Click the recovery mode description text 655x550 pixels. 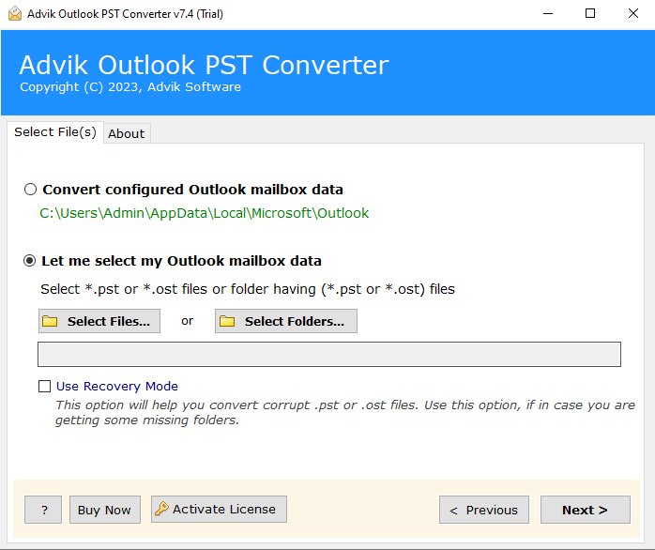point(345,413)
